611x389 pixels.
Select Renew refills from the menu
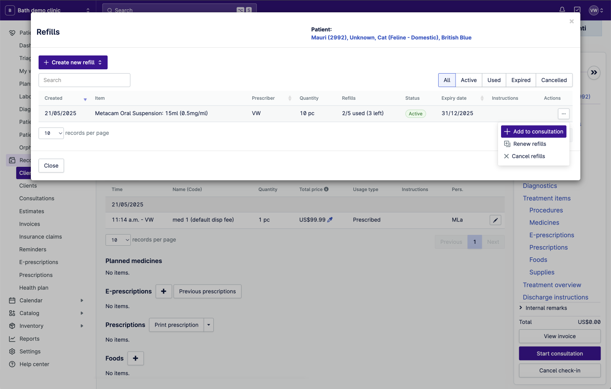[529, 144]
